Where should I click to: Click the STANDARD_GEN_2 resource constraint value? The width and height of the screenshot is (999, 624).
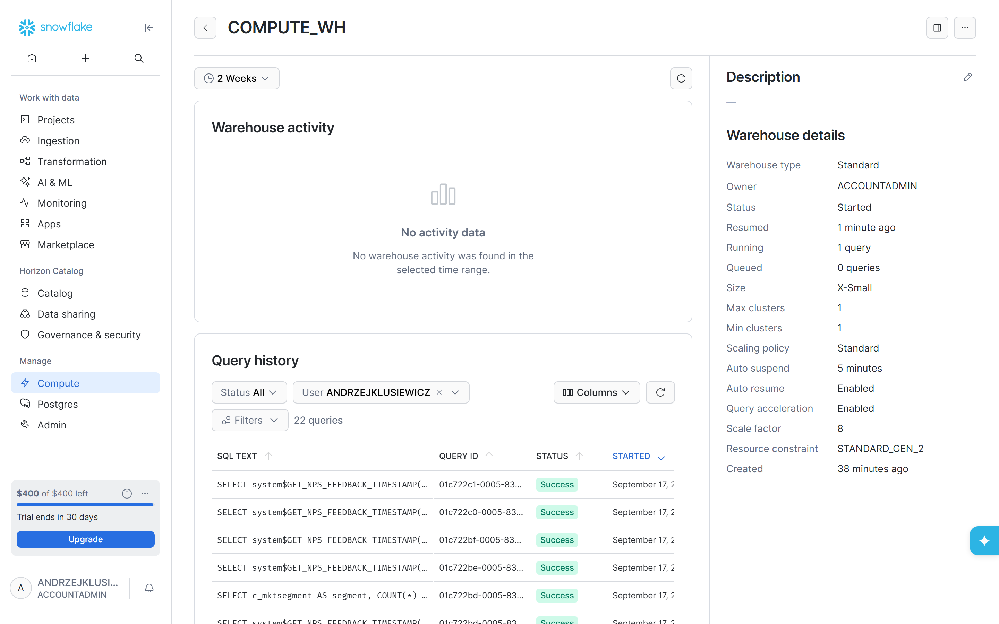click(880, 449)
